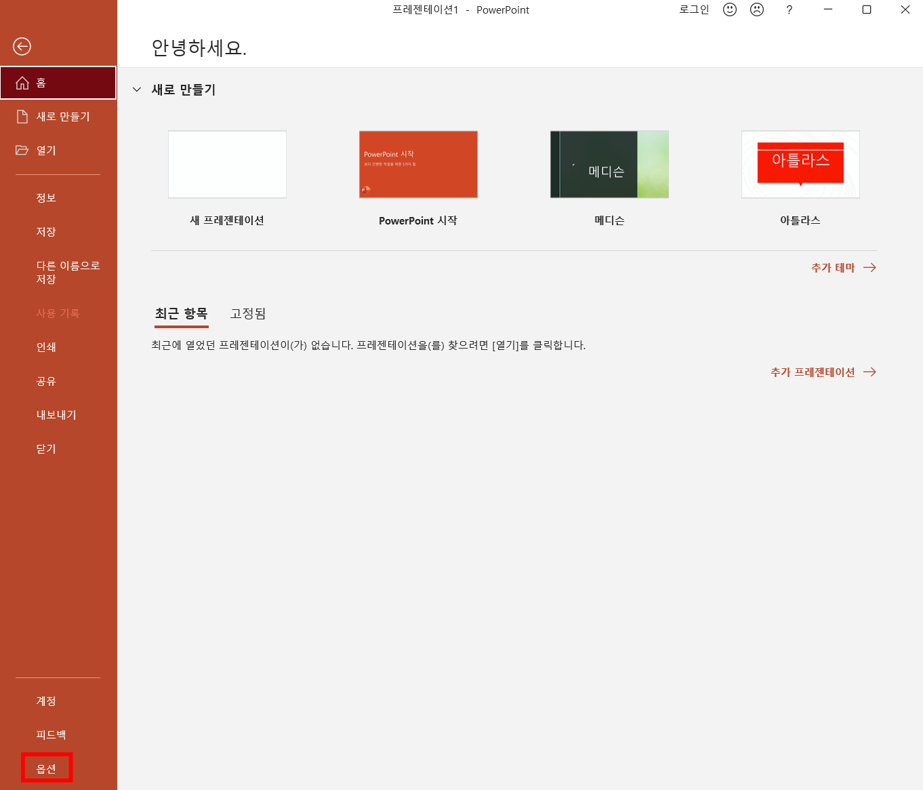Screen dimensions: 923x790
Task: Click the 추가 테마 link
Action: point(833,268)
